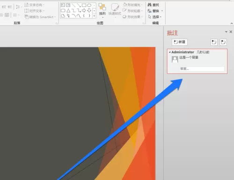Pick the elbow connector shape
Screen dimensions: 234x180
[x=73, y=11]
